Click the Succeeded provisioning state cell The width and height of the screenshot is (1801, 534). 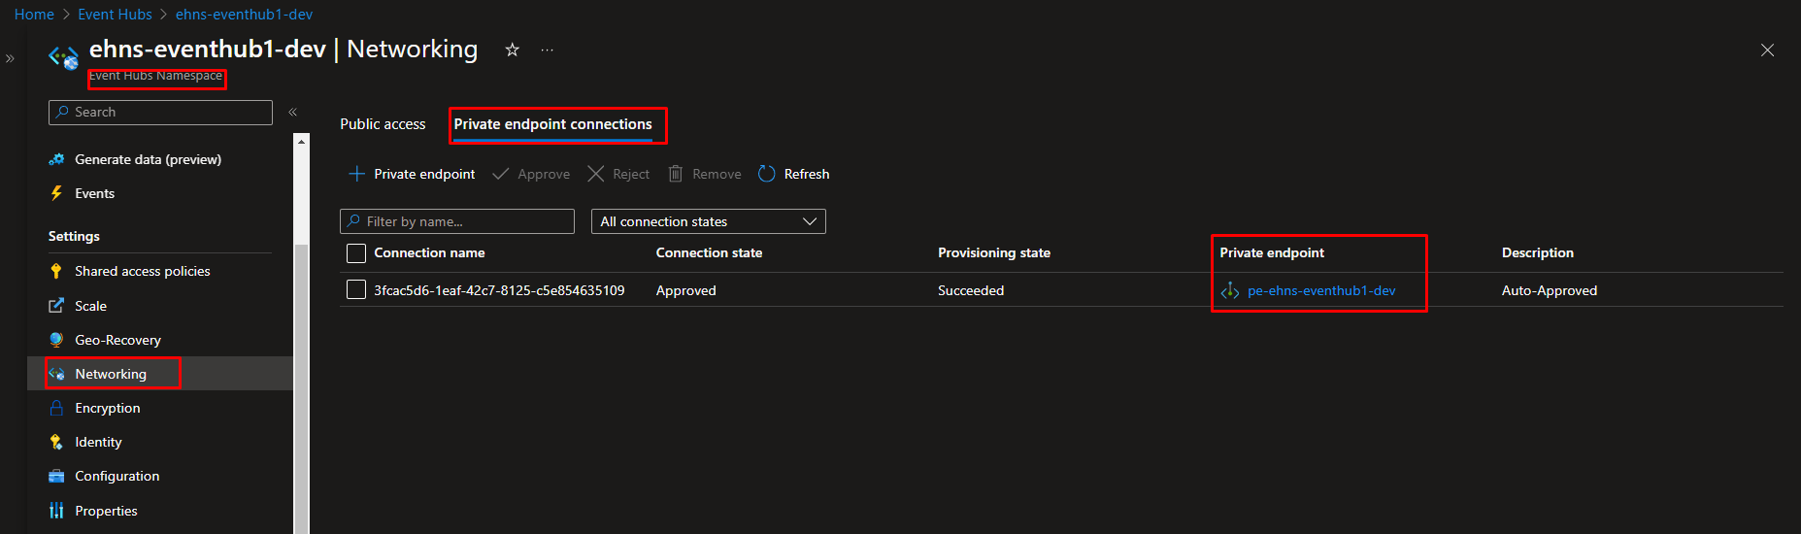coord(971,290)
